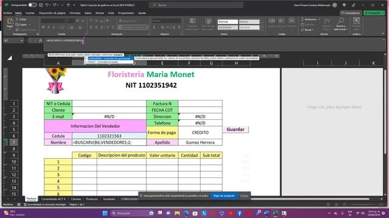The height and width of the screenshot is (218, 389).
Task: Open the Combinar y centrar dropdown
Action: [x=147, y=27]
